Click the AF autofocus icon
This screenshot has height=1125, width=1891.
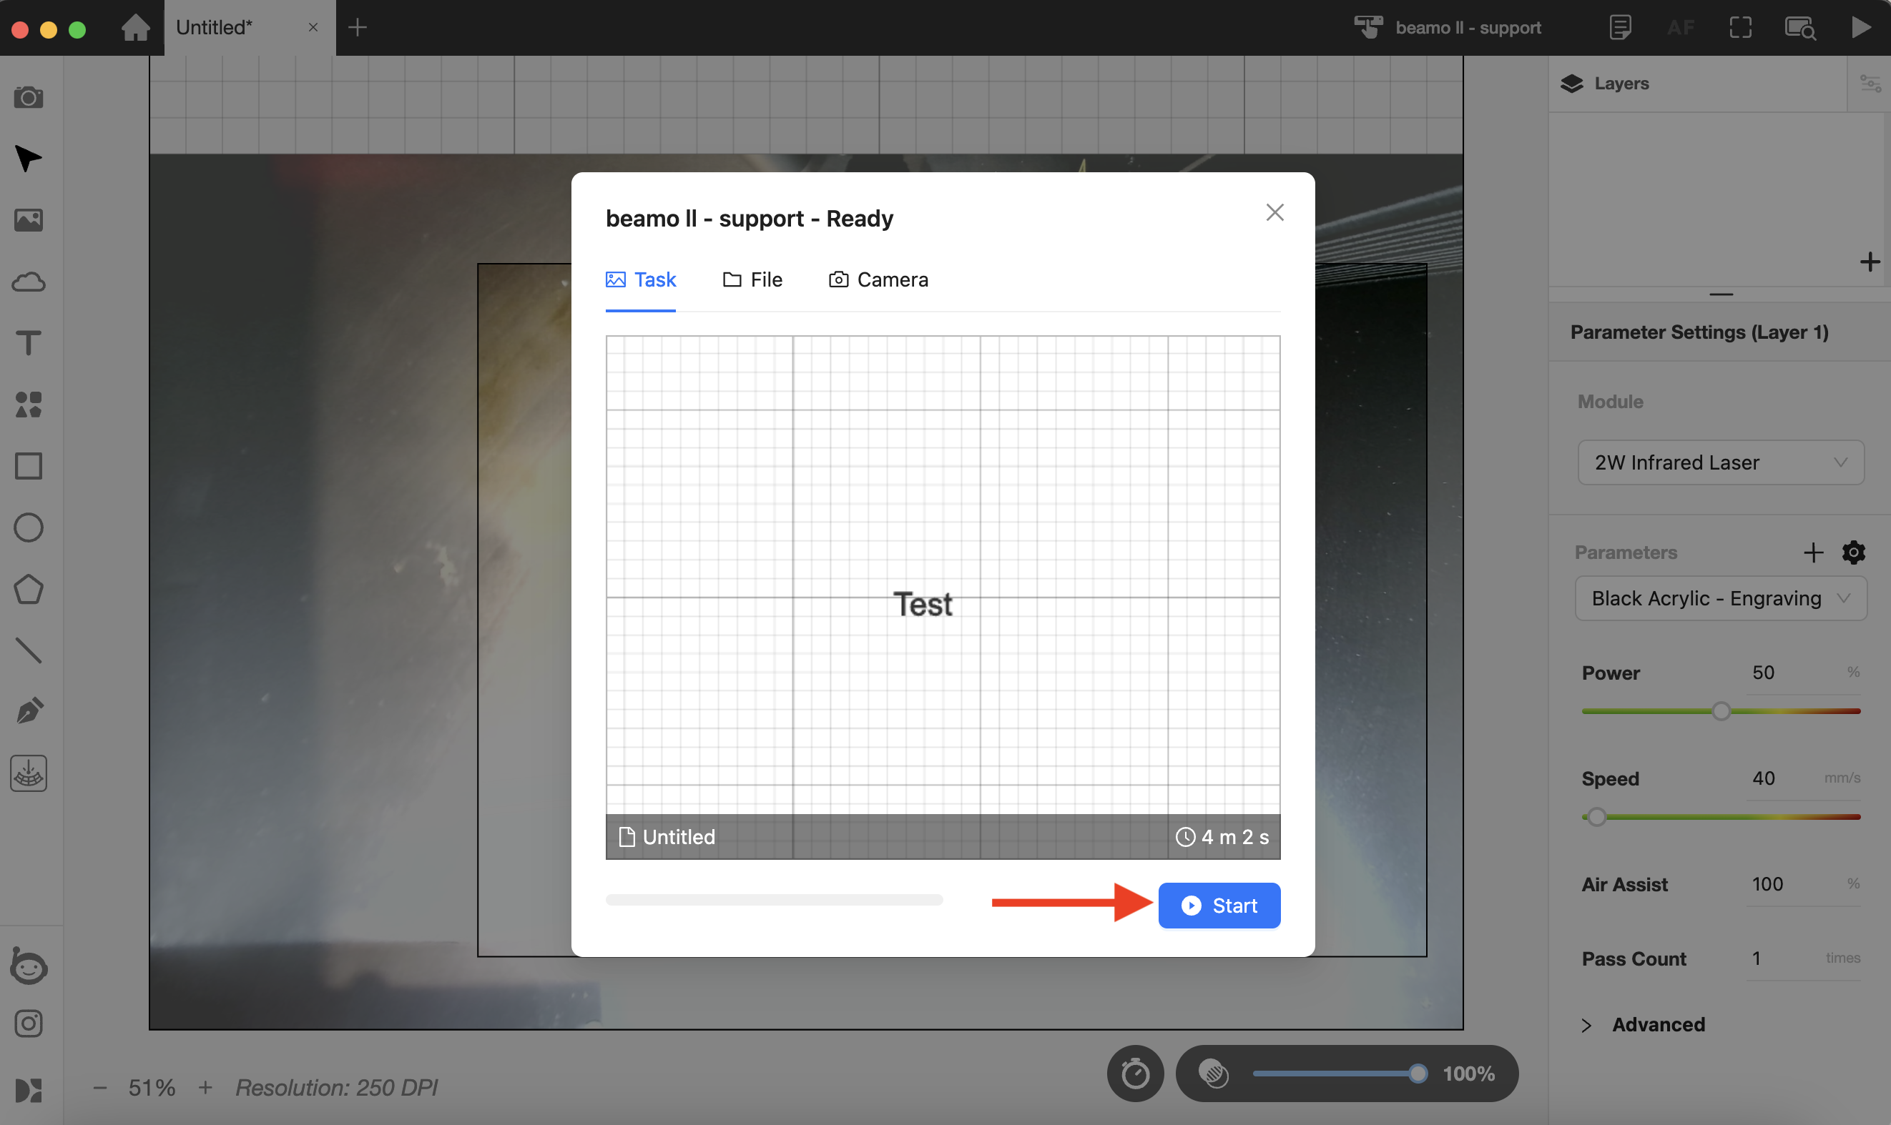click(1681, 27)
